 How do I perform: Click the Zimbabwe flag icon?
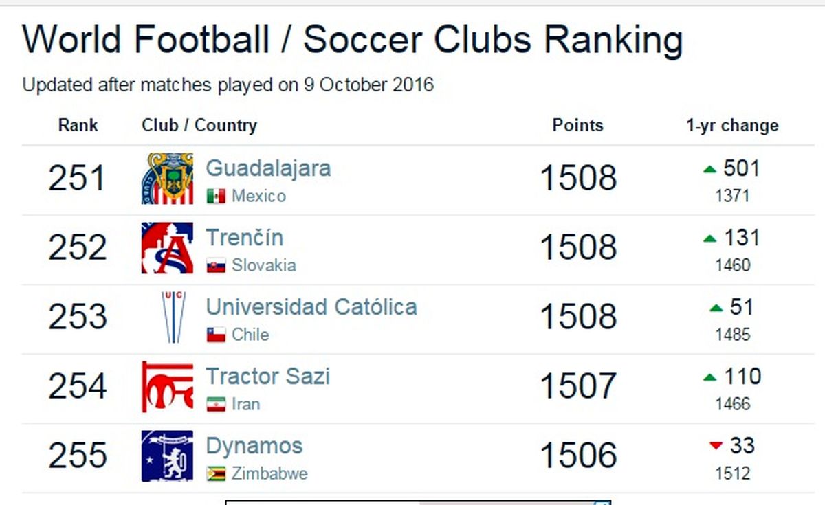tap(216, 473)
